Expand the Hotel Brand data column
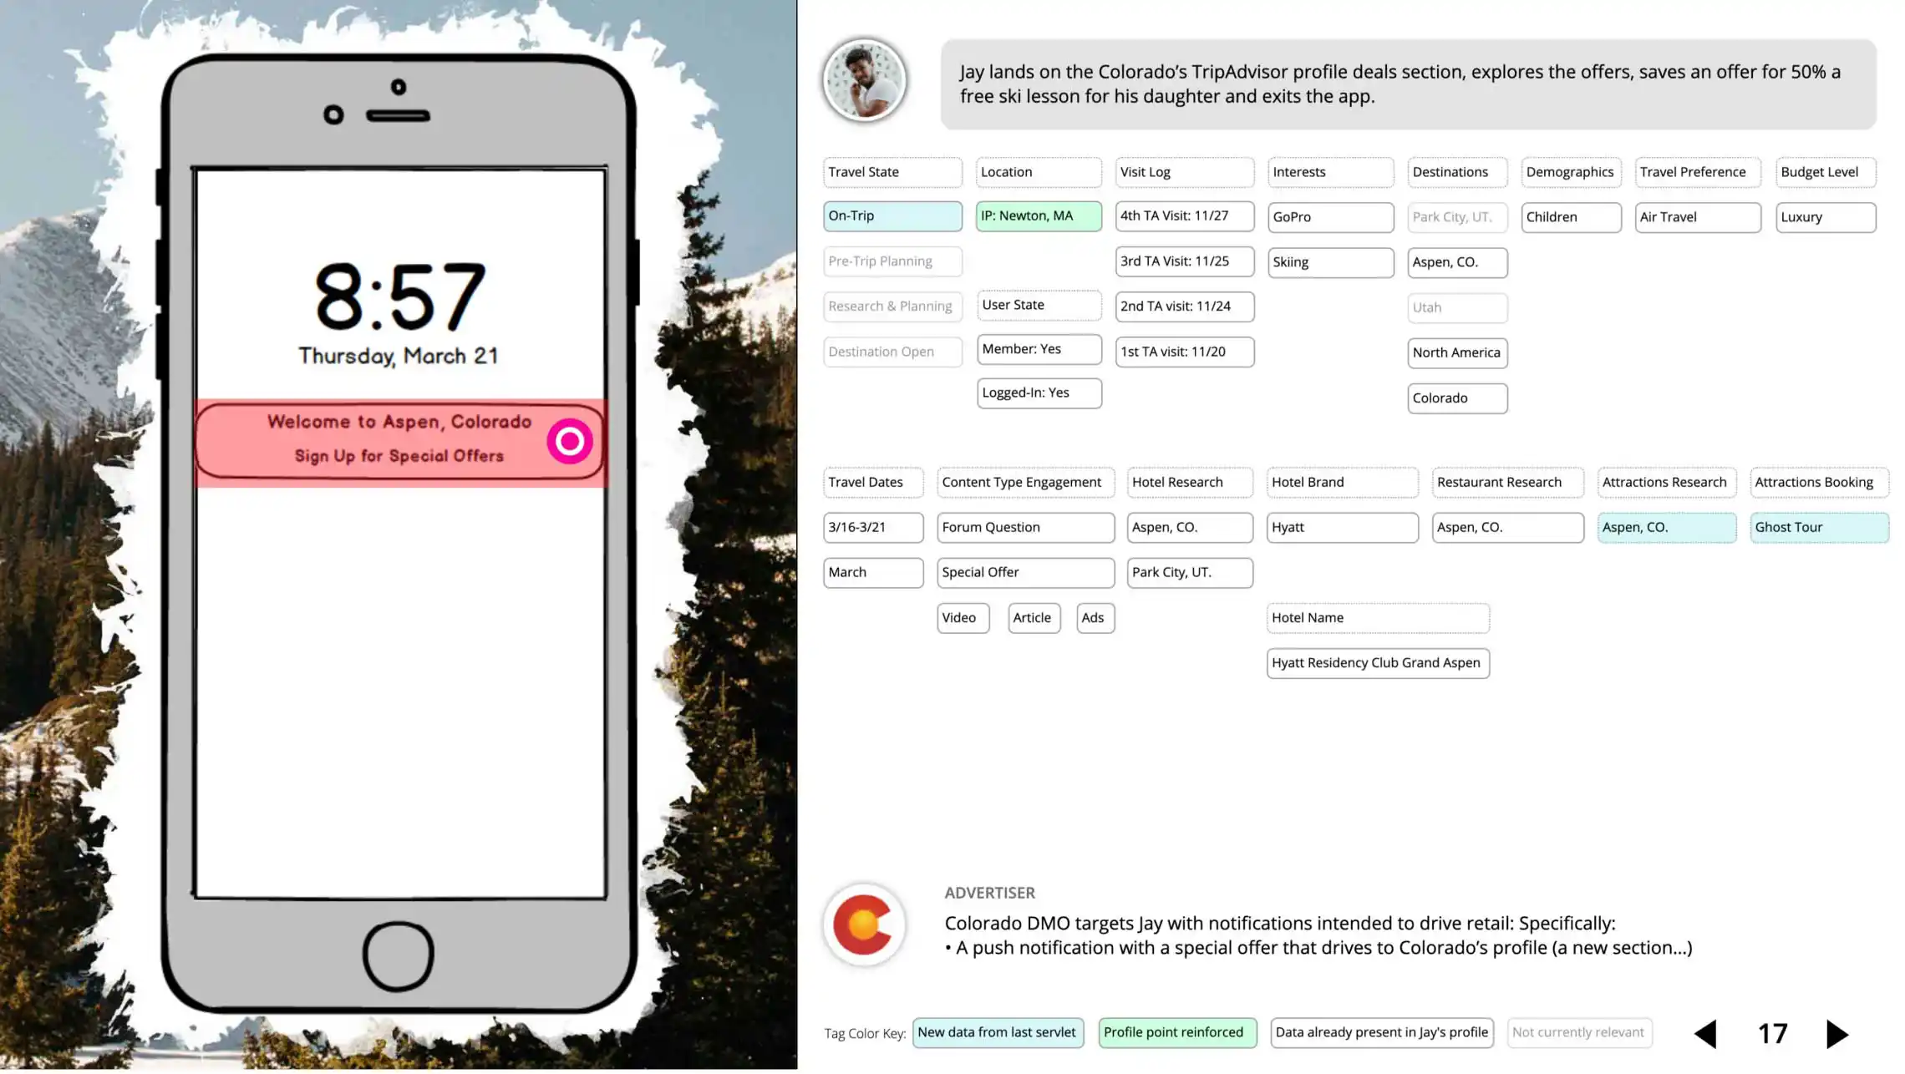Viewport: 1905px width, 1074px height. point(1341,481)
